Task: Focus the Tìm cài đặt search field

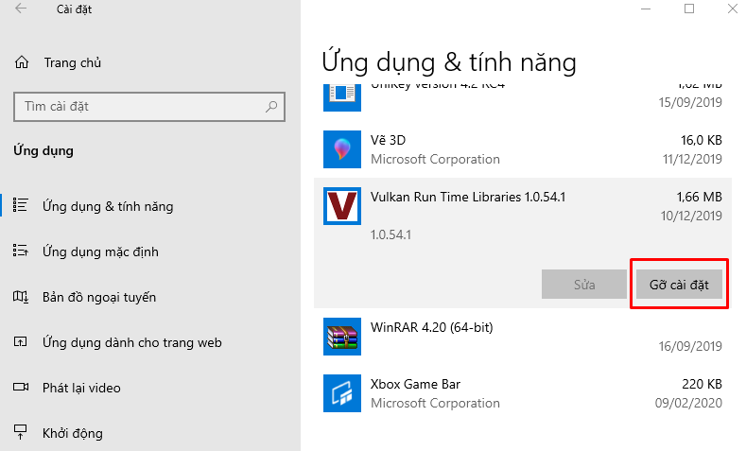Action: 149,107
